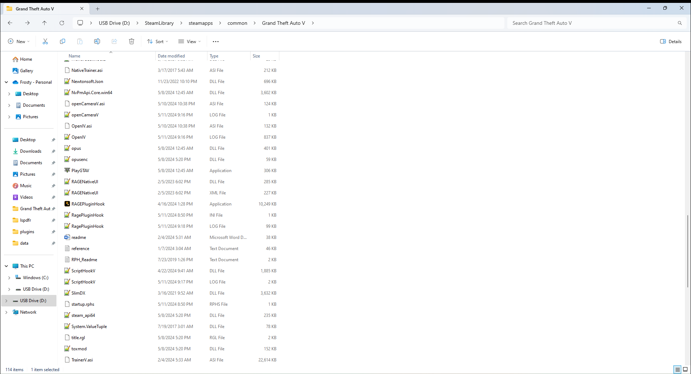Sort by Type column header
Screen dimensions: 691x374
(214, 56)
